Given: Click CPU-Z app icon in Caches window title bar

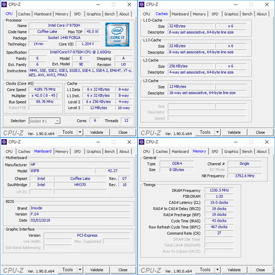Looking at the screenshot, I should [142, 5].
